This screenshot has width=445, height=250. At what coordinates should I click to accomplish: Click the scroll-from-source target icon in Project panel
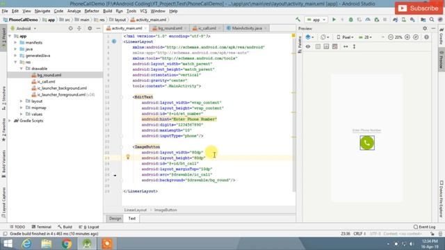coord(71,28)
